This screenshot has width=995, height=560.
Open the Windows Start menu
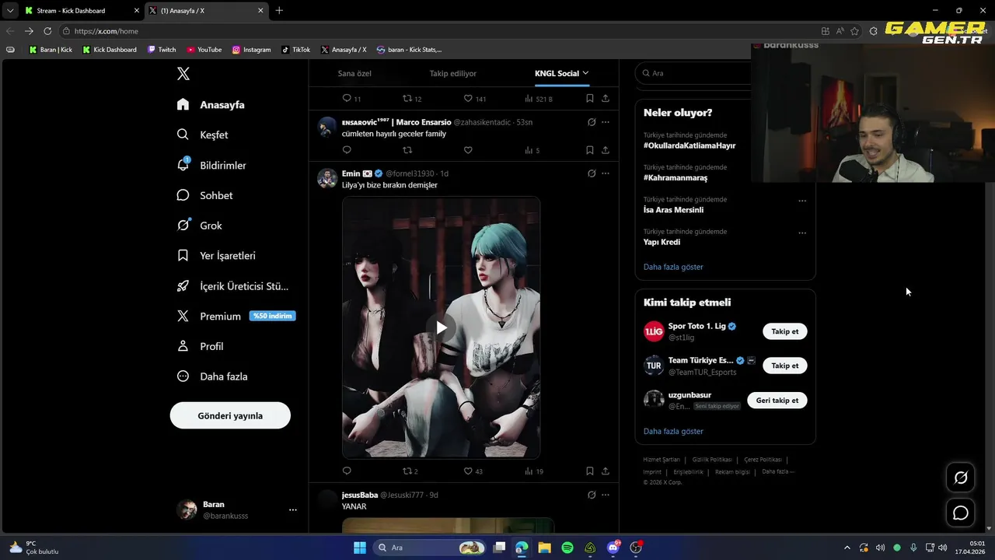click(360, 548)
